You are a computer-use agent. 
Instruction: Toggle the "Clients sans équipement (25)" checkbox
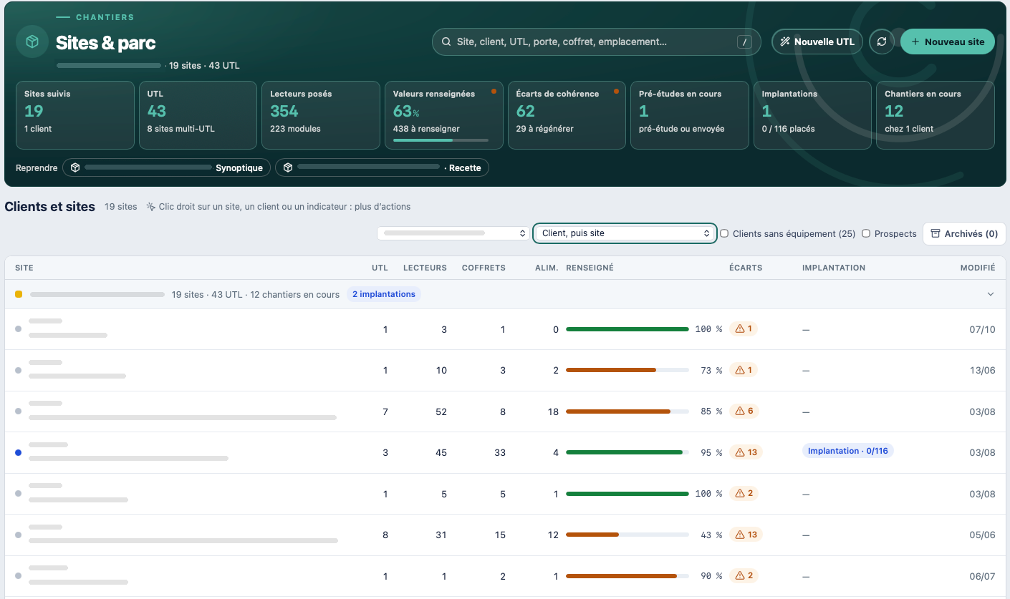725,233
